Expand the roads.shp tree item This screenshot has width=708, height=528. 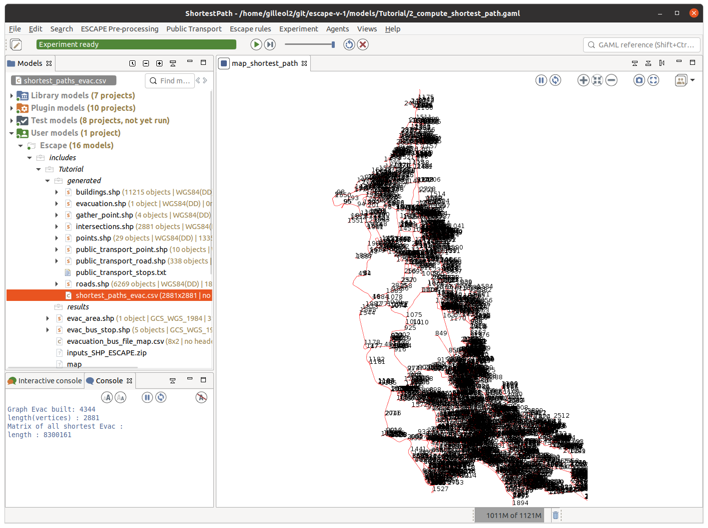[x=56, y=284]
